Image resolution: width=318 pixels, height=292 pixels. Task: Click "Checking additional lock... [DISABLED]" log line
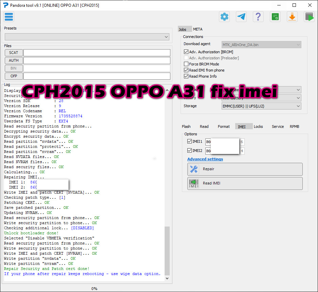49,228
